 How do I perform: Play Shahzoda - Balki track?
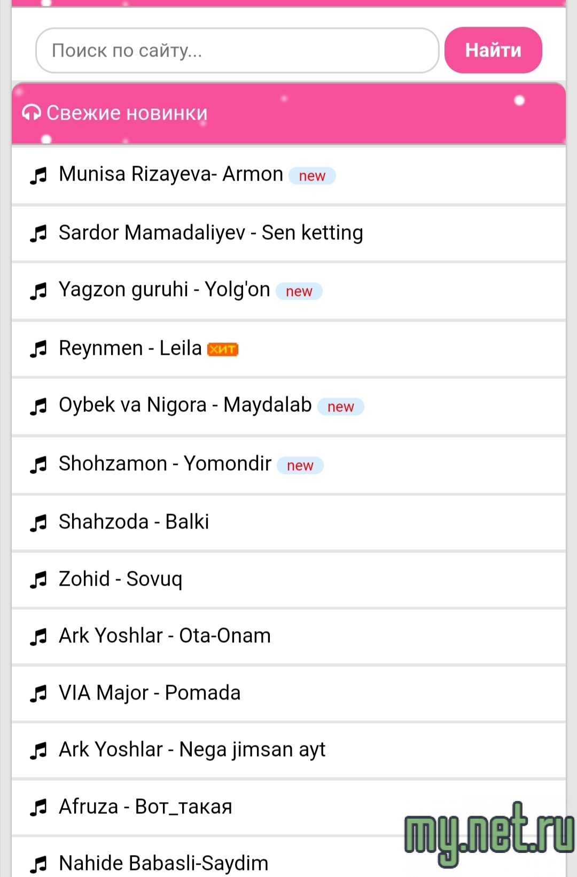[134, 522]
